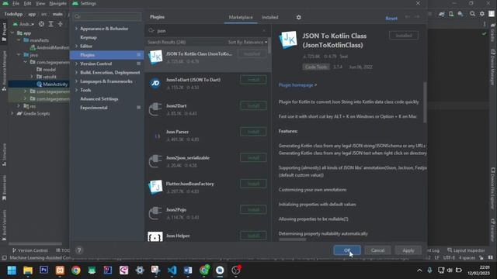Open the settings help question mark

coord(79,250)
